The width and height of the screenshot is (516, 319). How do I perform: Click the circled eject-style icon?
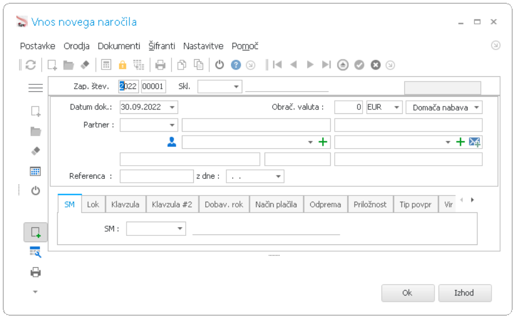pyautogui.click(x=343, y=65)
